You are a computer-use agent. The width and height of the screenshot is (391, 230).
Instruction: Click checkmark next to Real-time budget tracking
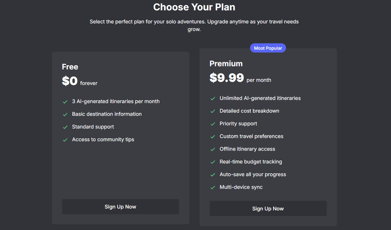(x=213, y=162)
